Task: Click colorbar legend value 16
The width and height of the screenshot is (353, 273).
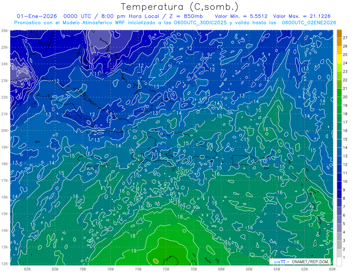Action: pyautogui.click(x=345, y=130)
